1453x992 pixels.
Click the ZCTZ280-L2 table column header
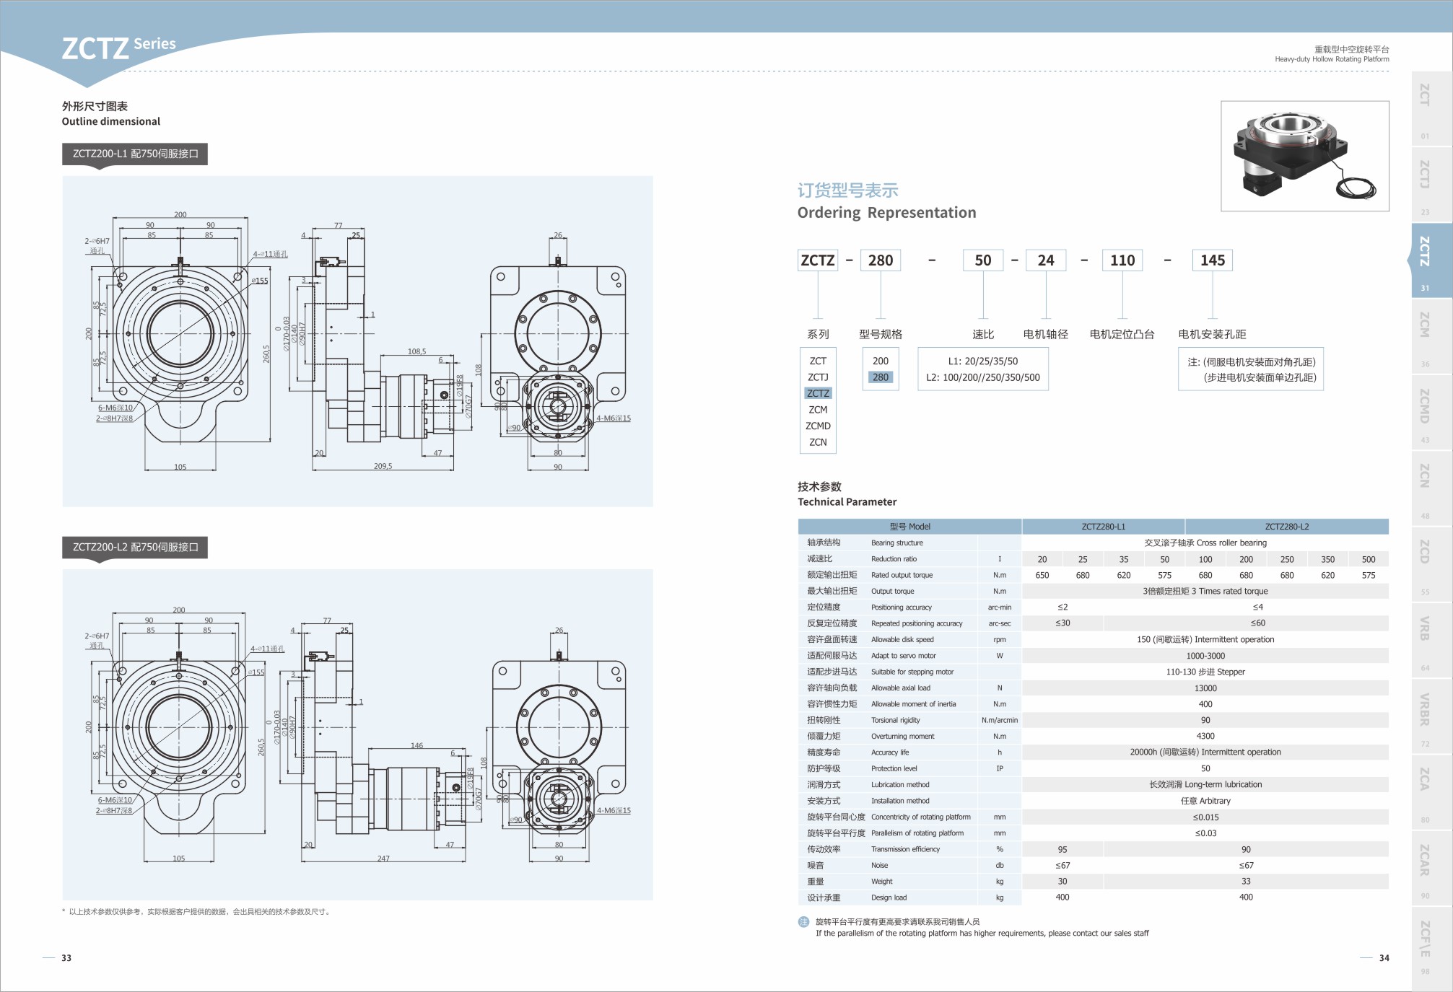tap(1286, 527)
